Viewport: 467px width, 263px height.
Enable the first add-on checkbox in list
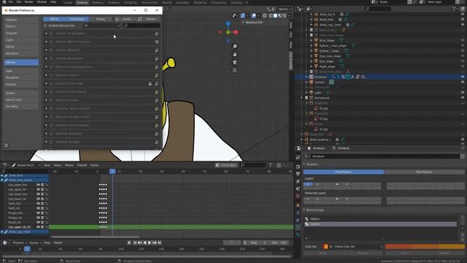[x=51, y=34]
